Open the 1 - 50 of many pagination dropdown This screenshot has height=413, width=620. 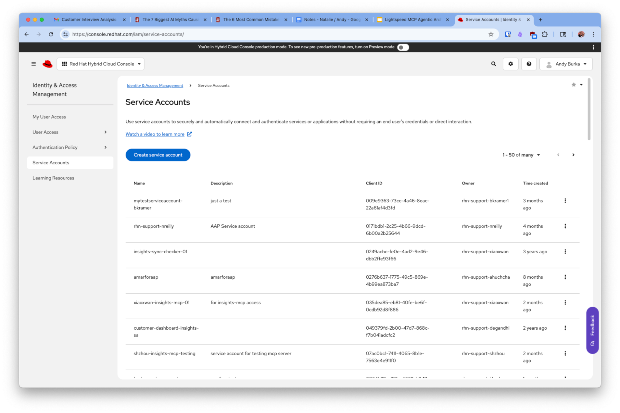[521, 155]
